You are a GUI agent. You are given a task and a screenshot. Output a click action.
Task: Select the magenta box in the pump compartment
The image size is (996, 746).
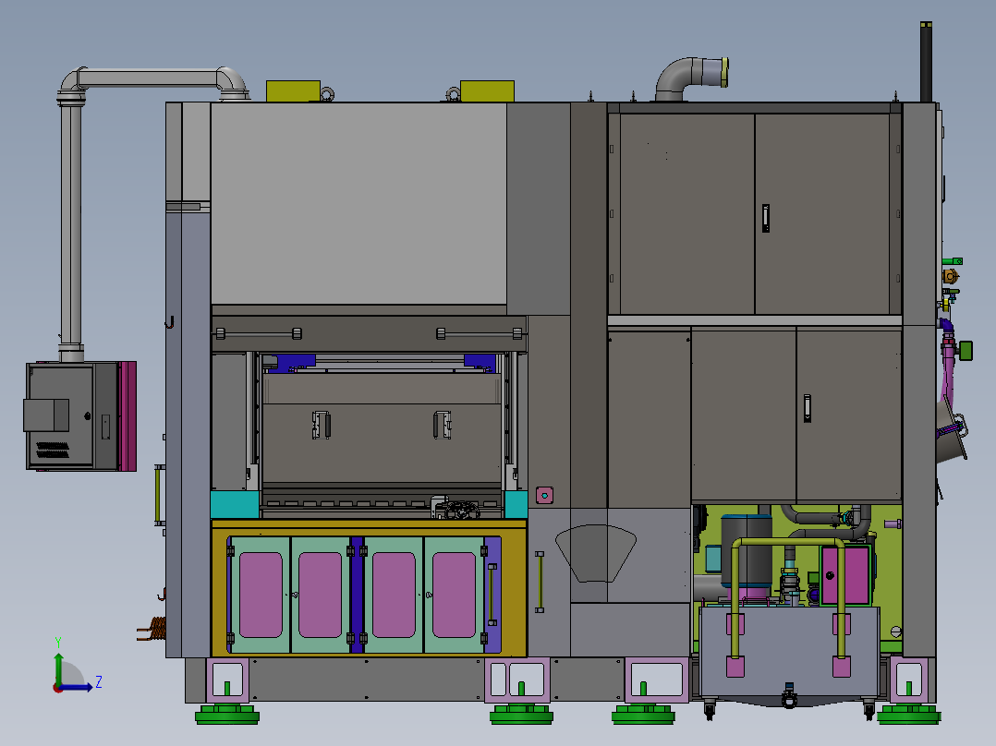click(x=845, y=574)
